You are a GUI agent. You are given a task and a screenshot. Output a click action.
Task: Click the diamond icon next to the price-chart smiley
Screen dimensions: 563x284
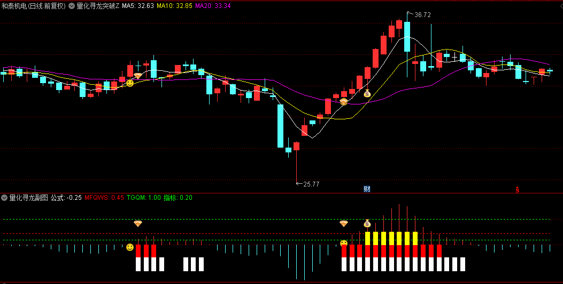pos(138,76)
